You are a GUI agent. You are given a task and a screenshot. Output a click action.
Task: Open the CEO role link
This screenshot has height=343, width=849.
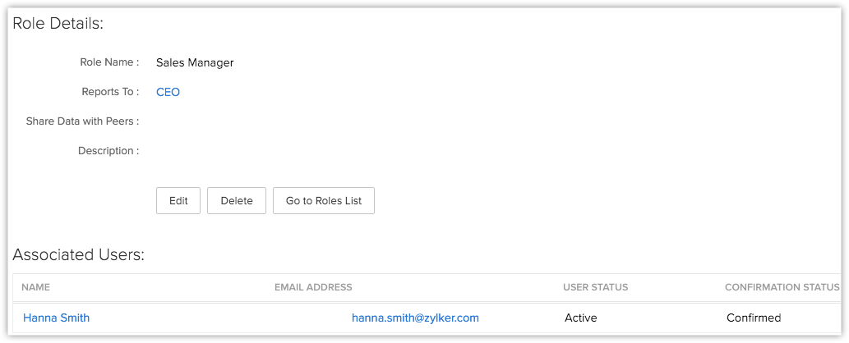pos(168,92)
